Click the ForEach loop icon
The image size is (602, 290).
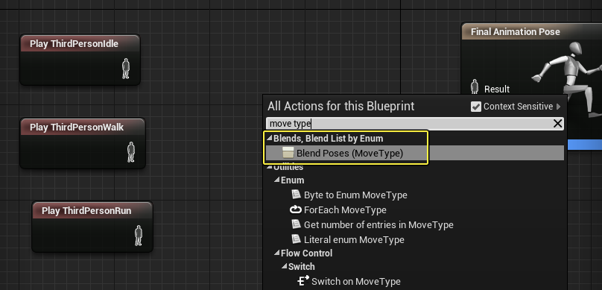pyautogui.click(x=296, y=209)
